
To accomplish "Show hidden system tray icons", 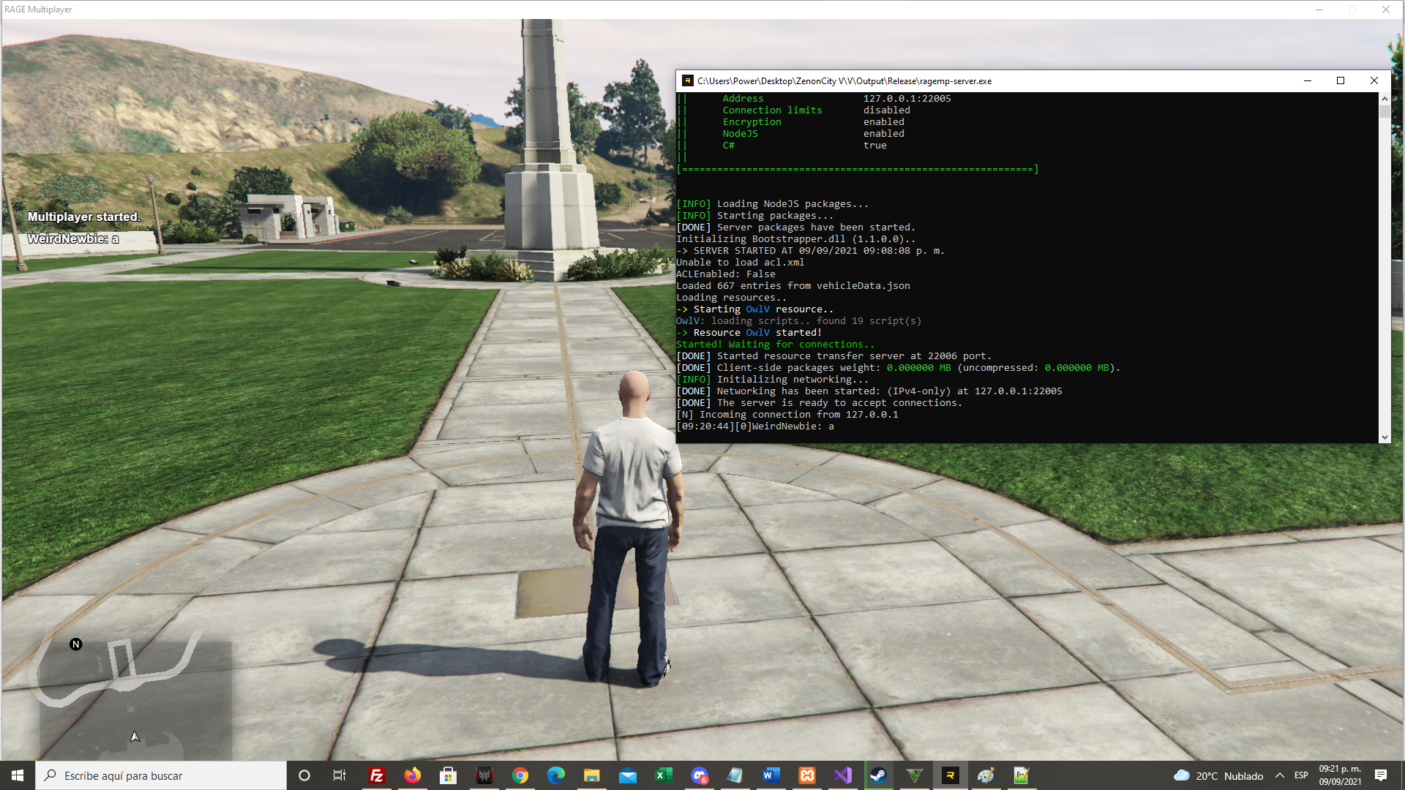I will (x=1280, y=775).
